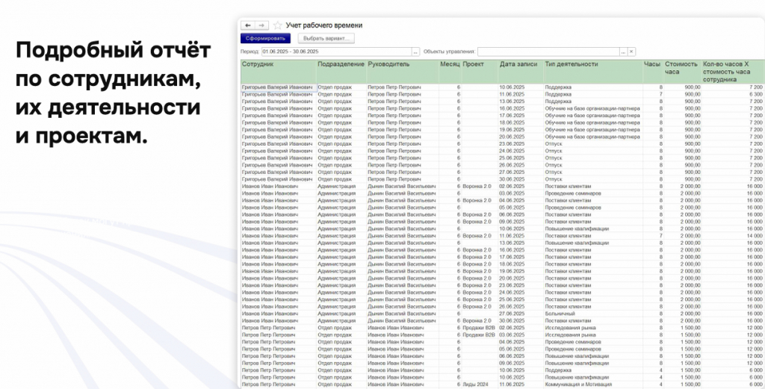Image resolution: width=765 pixels, height=389 pixels.
Task: Clear the Объекты управления field with X
Action: 631,52
